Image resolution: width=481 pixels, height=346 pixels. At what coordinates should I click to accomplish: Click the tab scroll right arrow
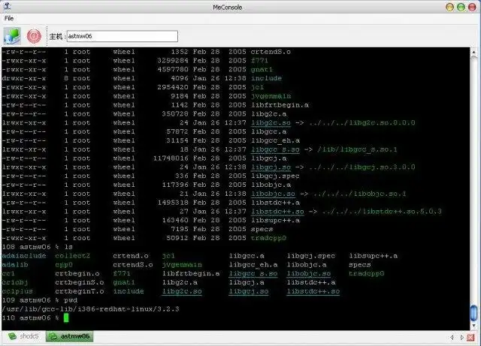[x=461, y=338]
